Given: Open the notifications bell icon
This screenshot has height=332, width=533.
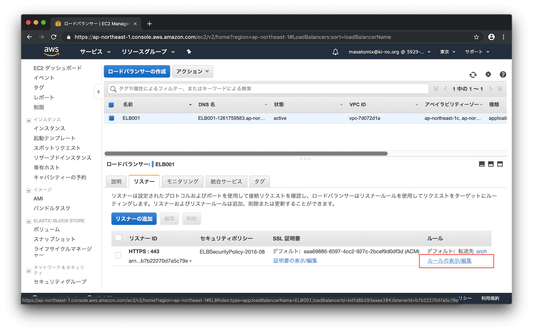Looking at the screenshot, I should (335, 52).
